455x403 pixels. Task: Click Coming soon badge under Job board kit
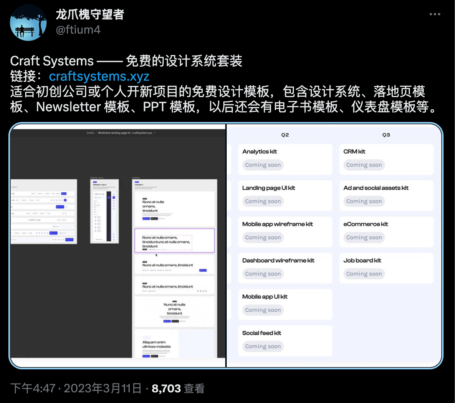[364, 274]
